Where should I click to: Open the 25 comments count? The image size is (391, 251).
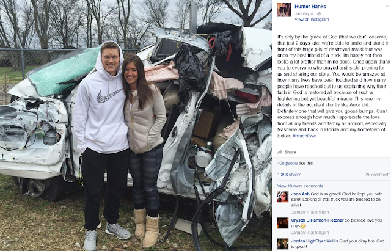(378, 175)
